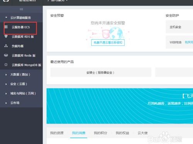
Task: Switch to 我的积分 tab
Action: (x=100, y=133)
